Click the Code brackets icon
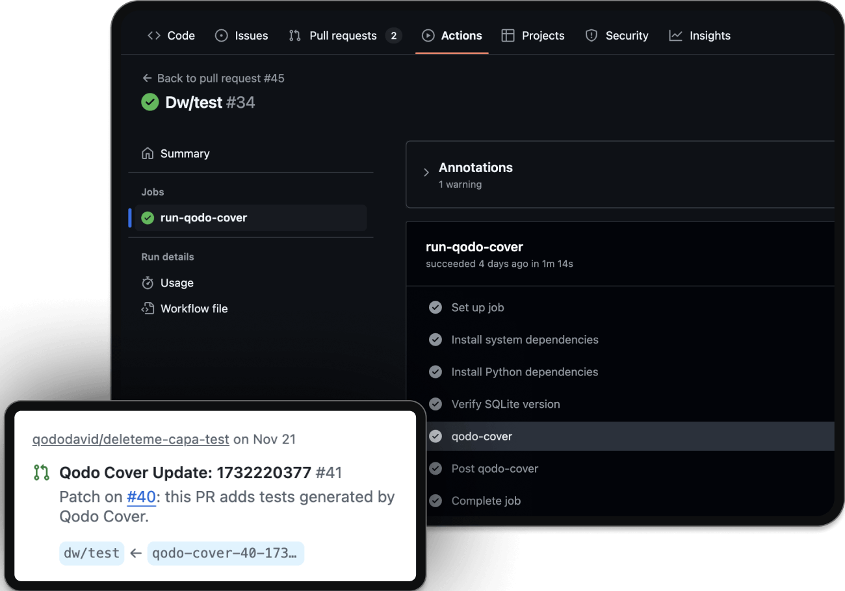Viewport: 845px width, 591px height. (x=154, y=36)
